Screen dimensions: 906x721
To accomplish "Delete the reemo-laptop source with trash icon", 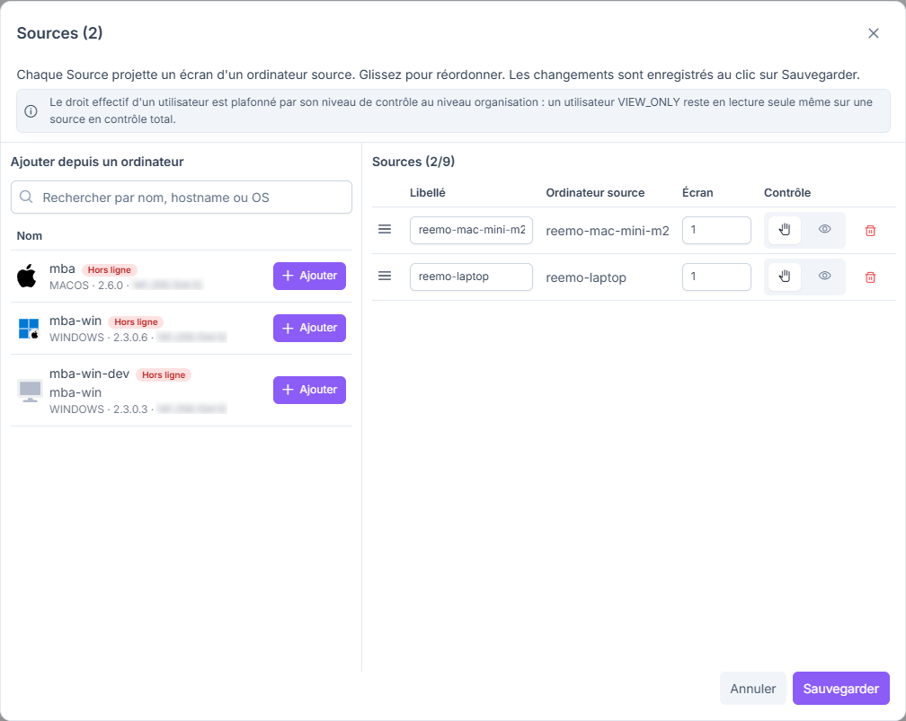I will (870, 277).
